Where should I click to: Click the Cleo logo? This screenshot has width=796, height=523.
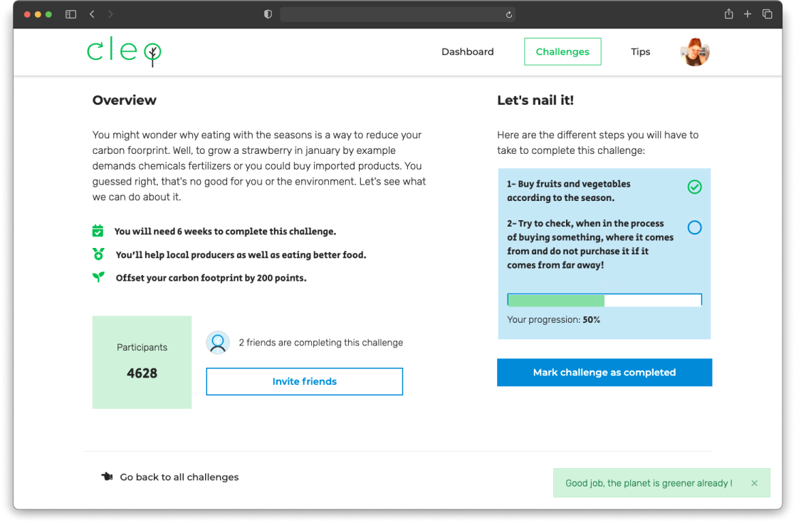coord(124,52)
